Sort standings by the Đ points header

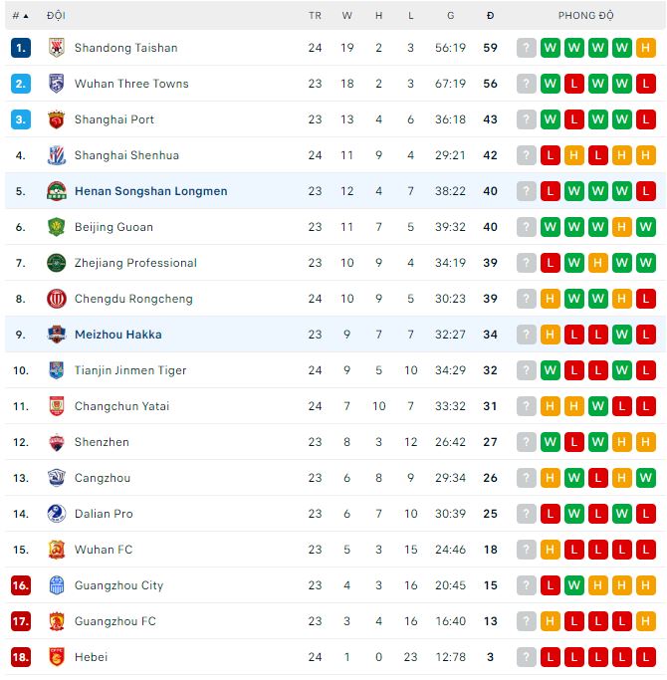coord(490,16)
